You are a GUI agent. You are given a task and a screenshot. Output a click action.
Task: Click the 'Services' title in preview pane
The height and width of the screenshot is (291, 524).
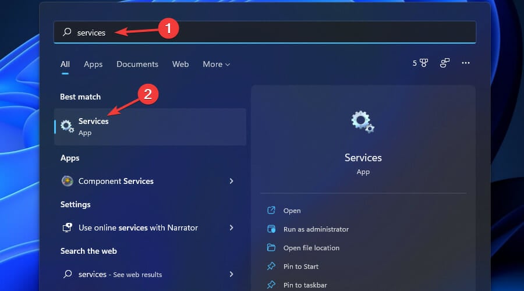click(363, 158)
